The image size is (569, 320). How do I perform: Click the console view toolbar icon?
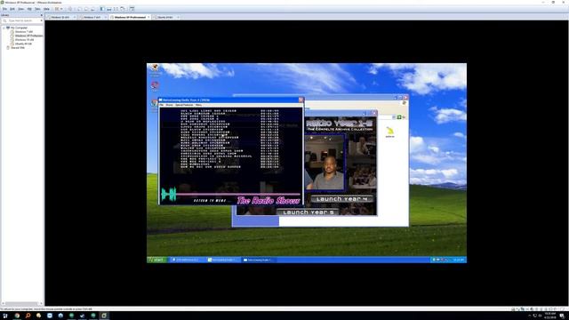tap(132, 9)
